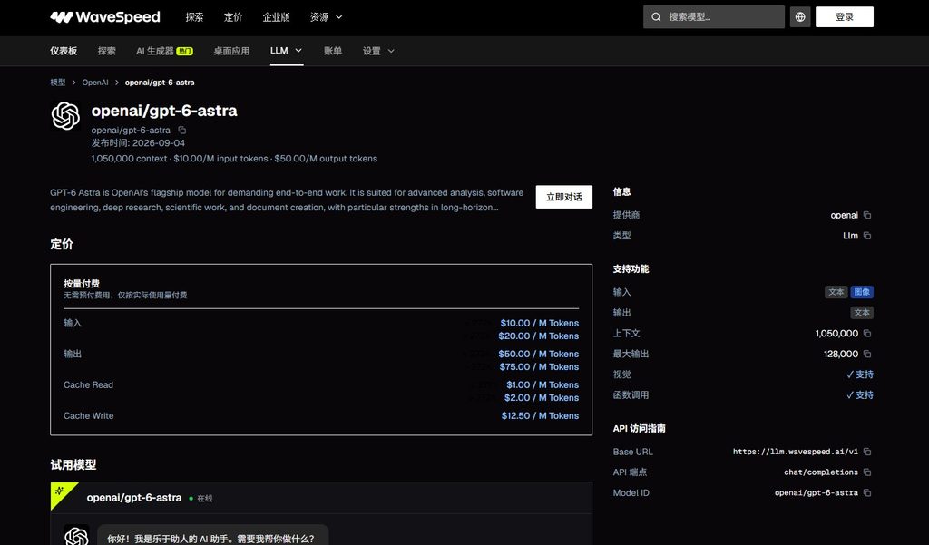929x545 pixels.
Task: Switch to the AI 生成器 tab
Action: coord(164,51)
